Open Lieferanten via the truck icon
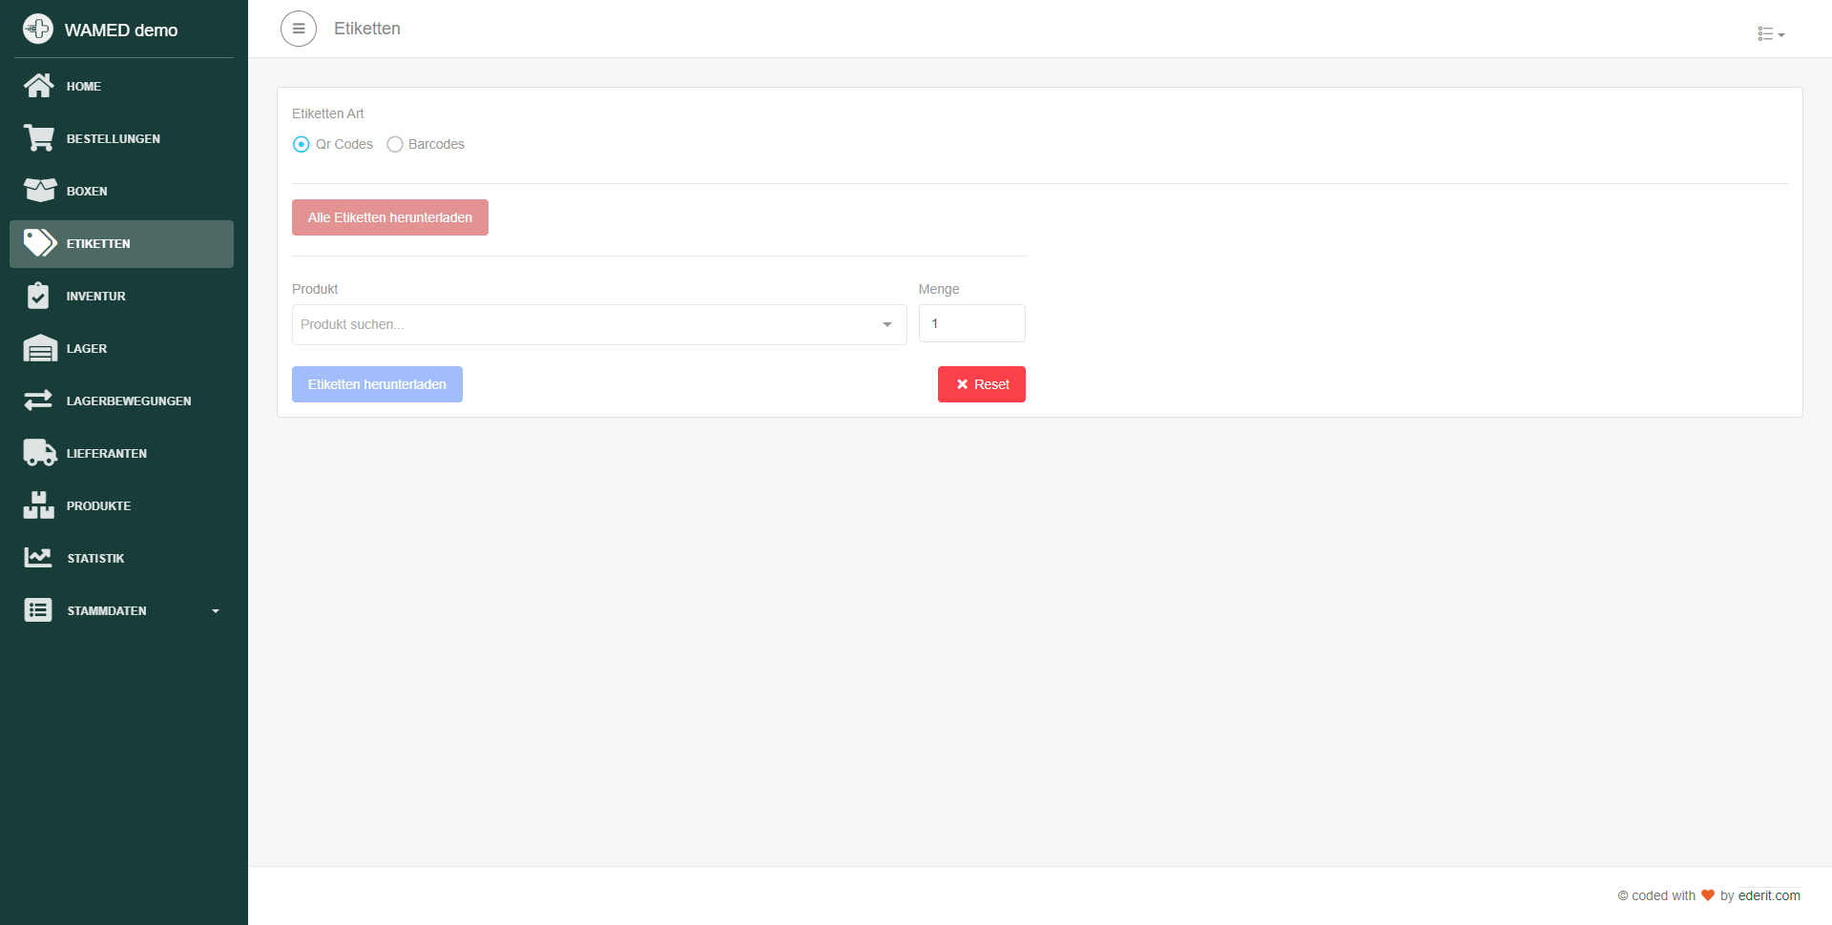The width and height of the screenshot is (1832, 925). [x=39, y=453]
